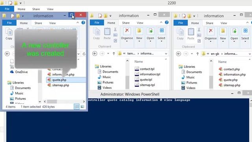Screen dimensions: 252x142
Task: Open View tab in middle information window
Action: [x=140, y=23]
